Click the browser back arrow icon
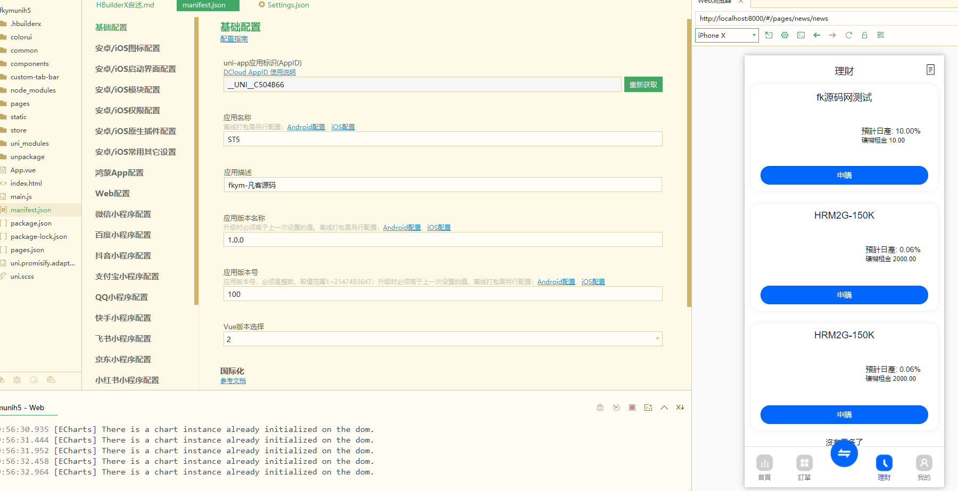The width and height of the screenshot is (958, 491). (816, 35)
